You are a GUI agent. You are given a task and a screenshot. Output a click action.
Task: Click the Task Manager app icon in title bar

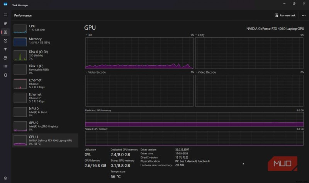tap(5, 4)
